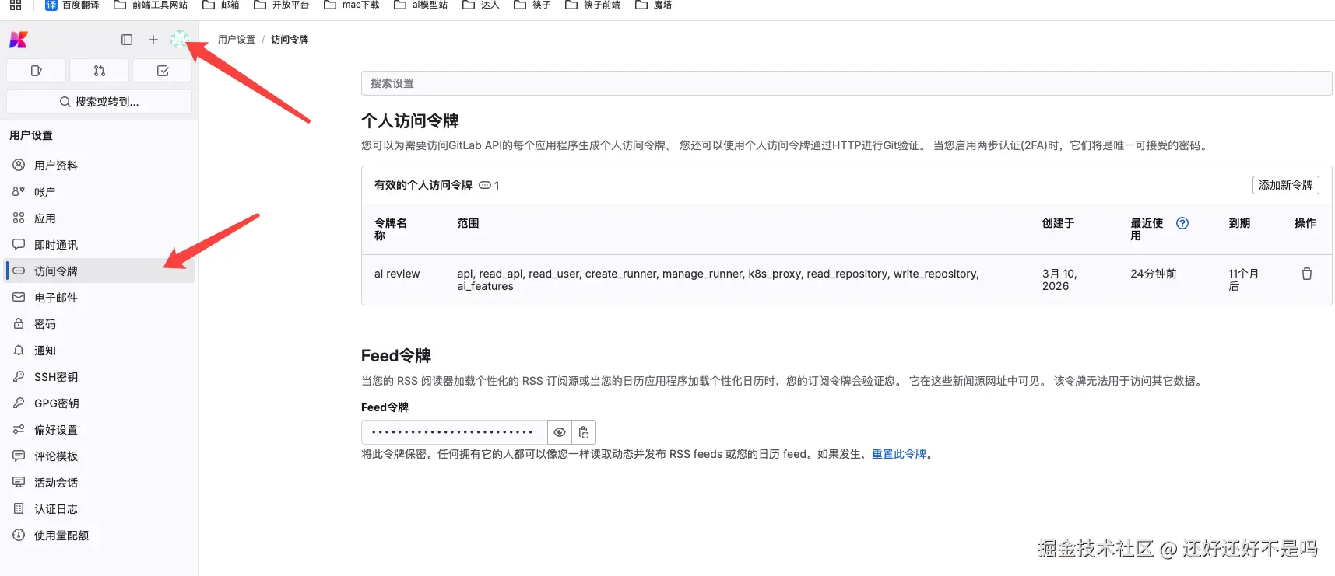Open 用户资料 in the sidebar
The width and height of the screenshot is (1335, 576).
(100, 166)
